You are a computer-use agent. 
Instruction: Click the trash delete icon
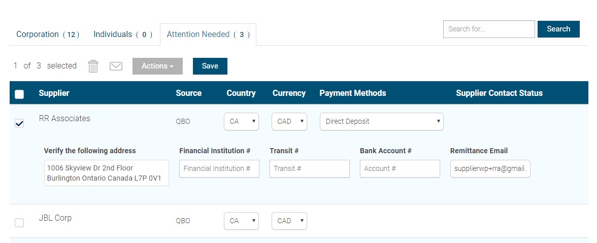pyautogui.click(x=93, y=66)
